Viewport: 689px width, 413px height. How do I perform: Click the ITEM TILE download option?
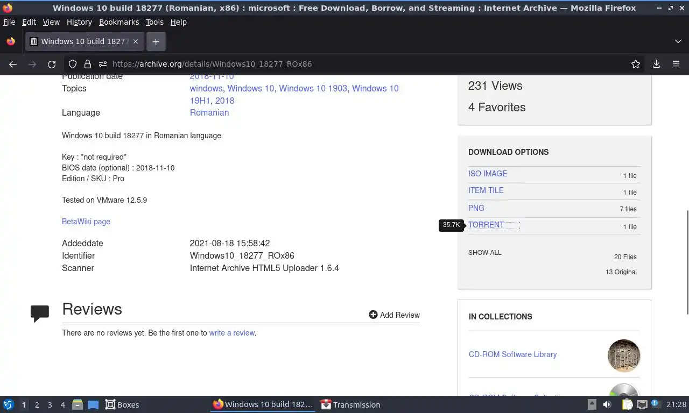pyautogui.click(x=486, y=190)
